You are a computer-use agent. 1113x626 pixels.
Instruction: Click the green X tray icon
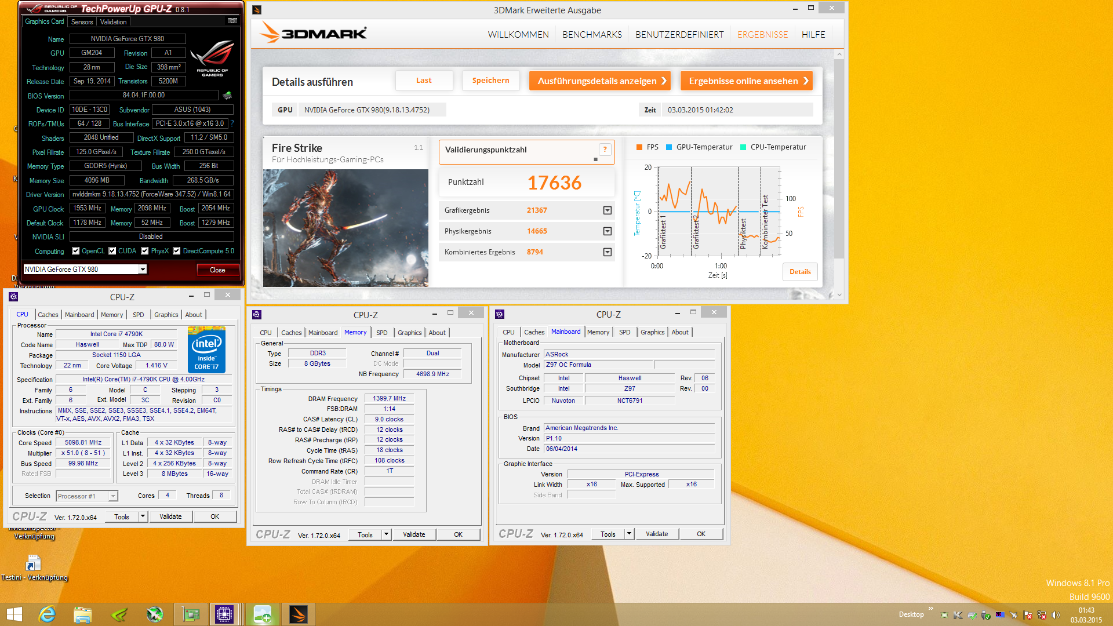[945, 615]
